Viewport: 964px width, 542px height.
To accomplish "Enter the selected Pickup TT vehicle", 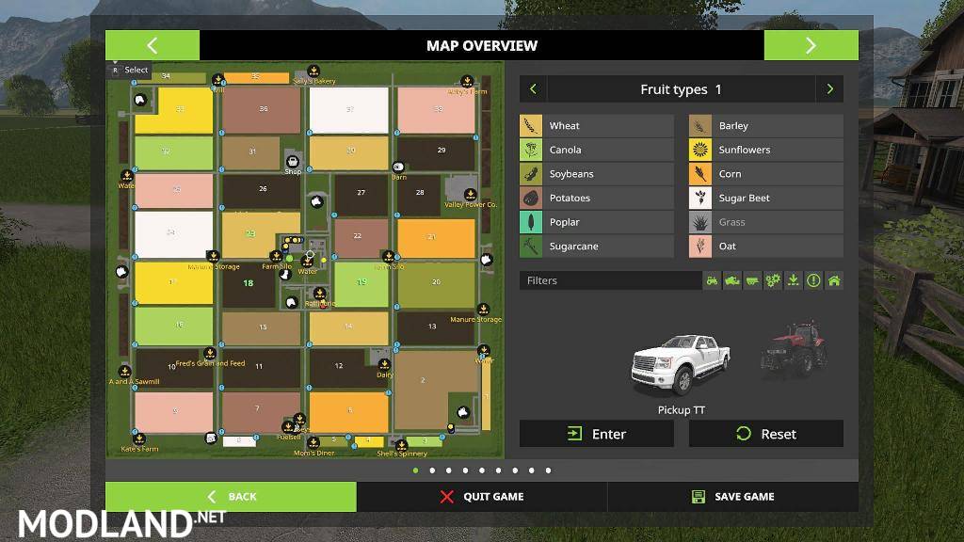I will (x=596, y=434).
